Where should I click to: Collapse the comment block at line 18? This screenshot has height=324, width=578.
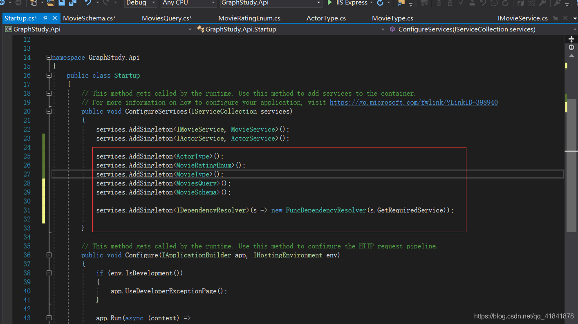[x=49, y=94]
